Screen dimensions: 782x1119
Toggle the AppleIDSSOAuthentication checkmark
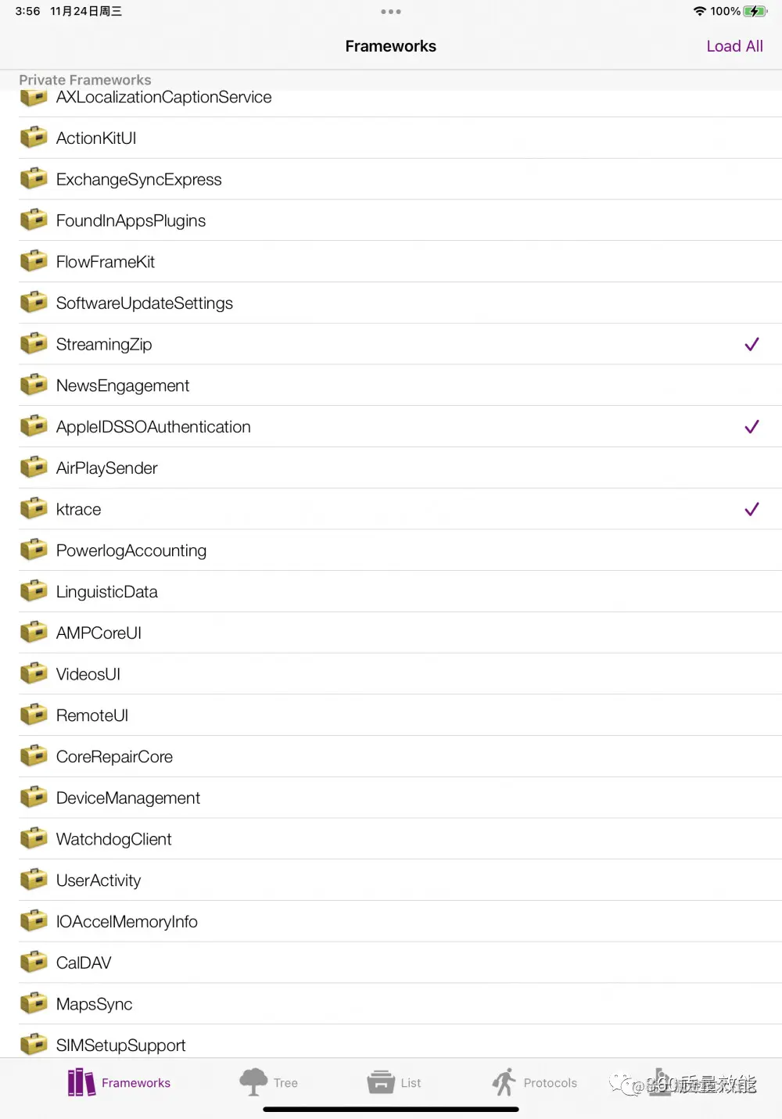click(x=752, y=427)
